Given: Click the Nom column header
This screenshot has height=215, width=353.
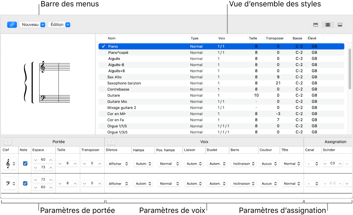Looking at the screenshot, I should click(x=112, y=38).
